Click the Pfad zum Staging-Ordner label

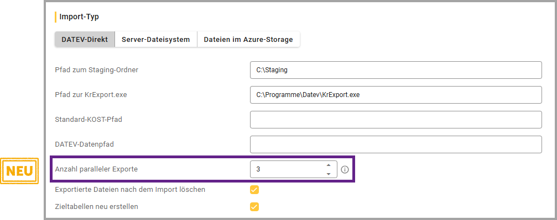pos(97,70)
